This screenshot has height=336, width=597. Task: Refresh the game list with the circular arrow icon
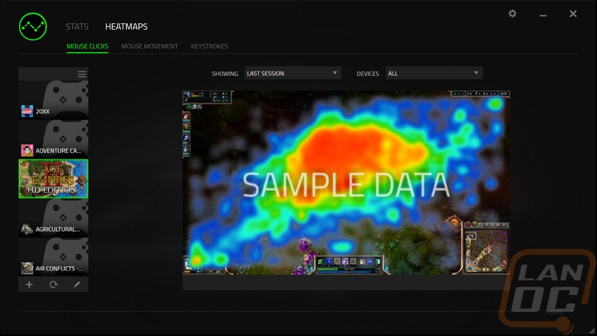(x=53, y=285)
